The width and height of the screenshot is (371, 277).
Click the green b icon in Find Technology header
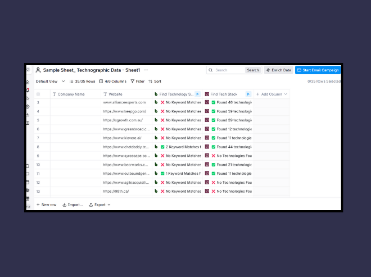coord(156,94)
